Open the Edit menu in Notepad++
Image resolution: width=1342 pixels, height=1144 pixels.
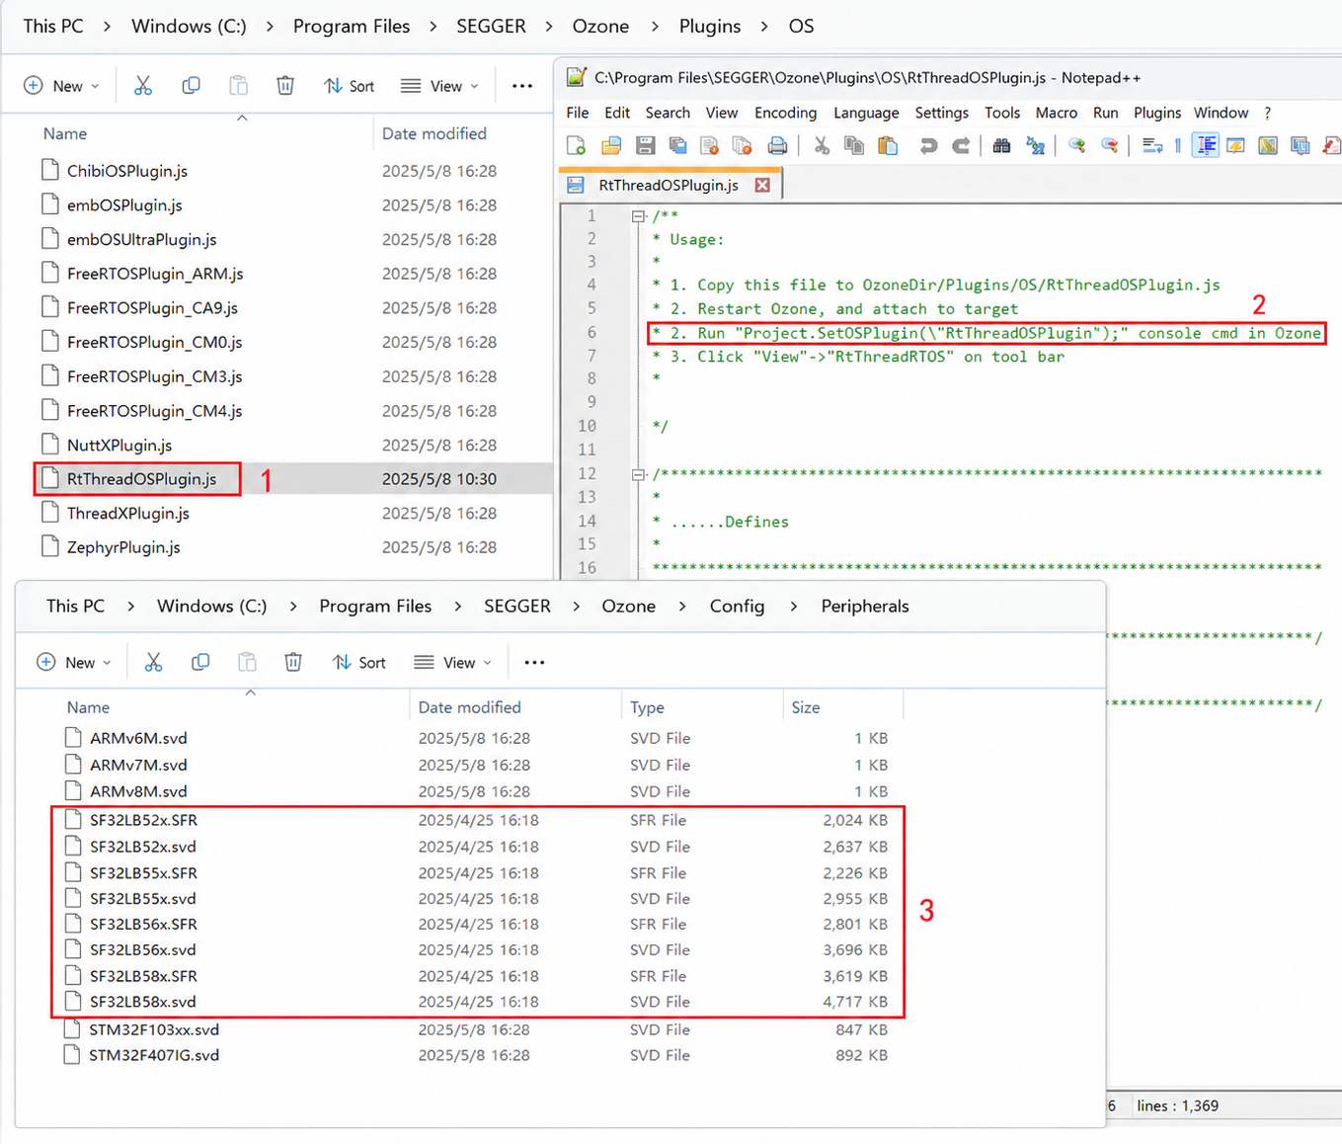[617, 113]
